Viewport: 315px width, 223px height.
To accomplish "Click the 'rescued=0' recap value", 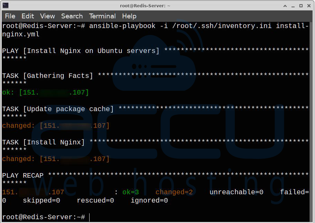I will pos(95,200).
